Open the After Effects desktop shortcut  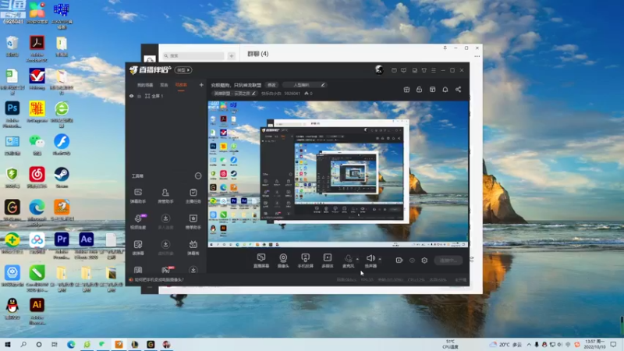[x=87, y=246]
